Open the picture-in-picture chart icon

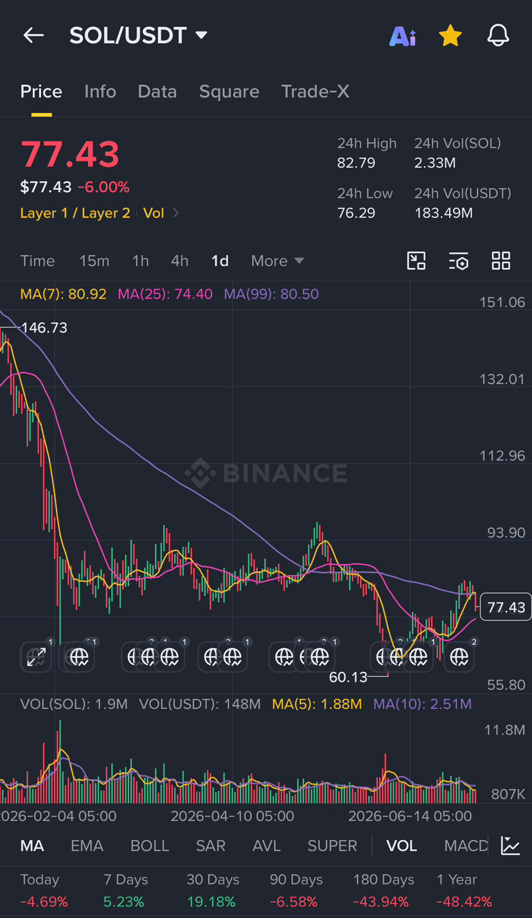pyautogui.click(x=416, y=261)
